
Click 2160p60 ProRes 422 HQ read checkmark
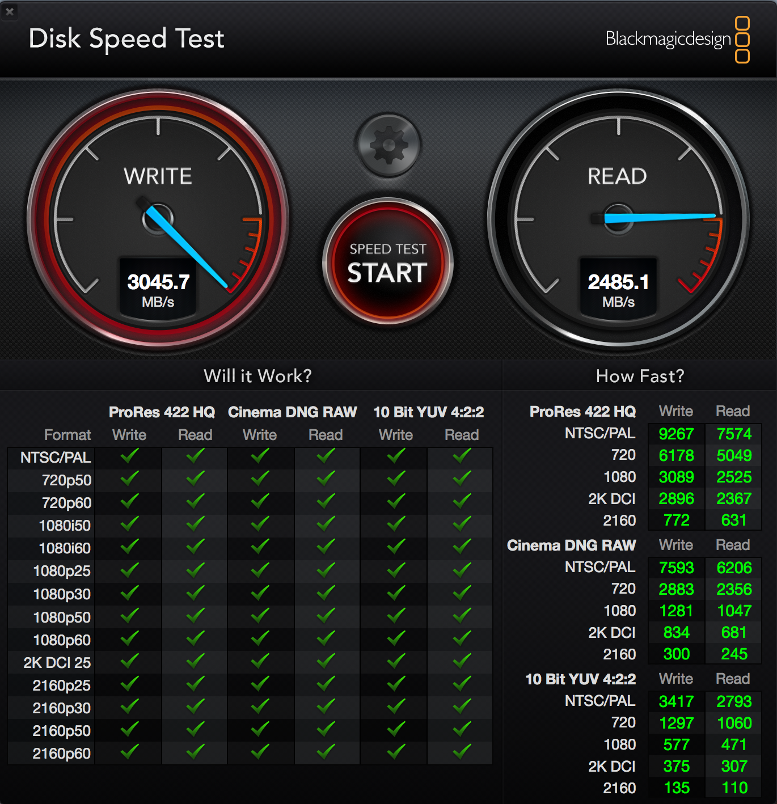[195, 752]
